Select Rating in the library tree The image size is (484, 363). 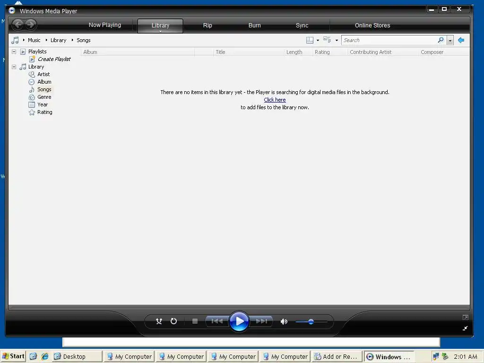tap(45, 112)
